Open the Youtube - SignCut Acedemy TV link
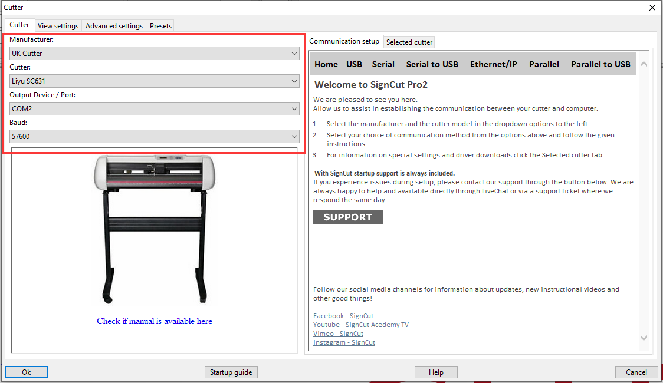 (x=361, y=325)
